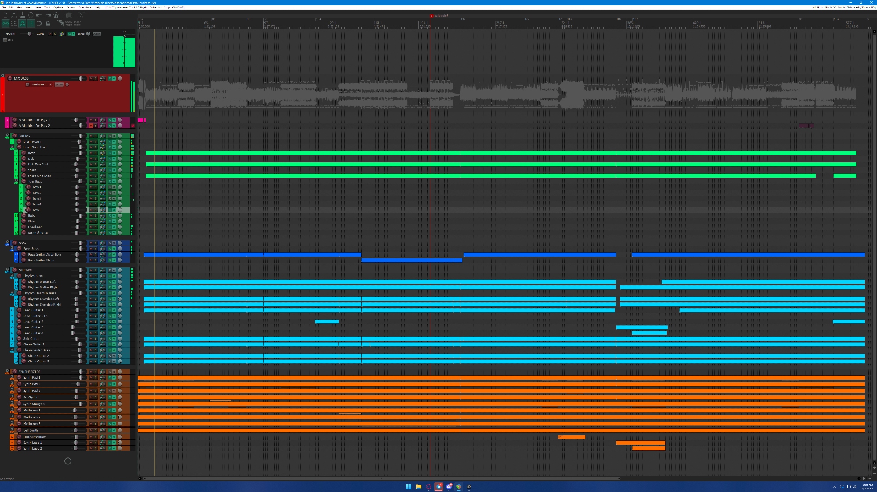Screen dimensions: 877x492
Task: Mute the Snare track
Action: pyautogui.click(x=91, y=170)
